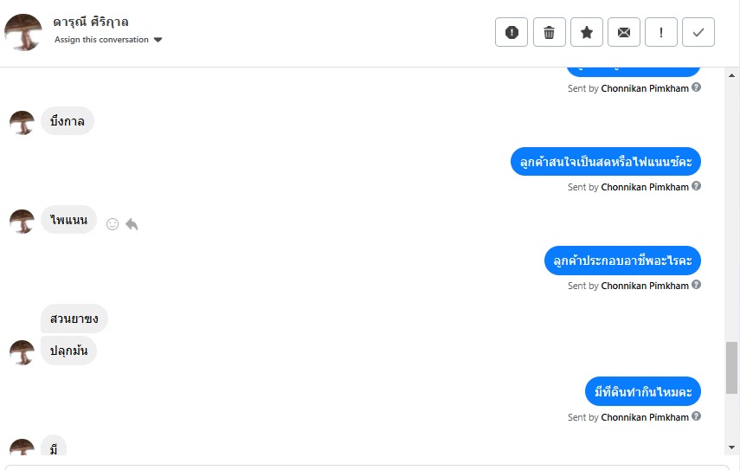Click ดารุณี ศิริกาล profile picture in header
The width and height of the screenshot is (740, 470).
coord(23,32)
